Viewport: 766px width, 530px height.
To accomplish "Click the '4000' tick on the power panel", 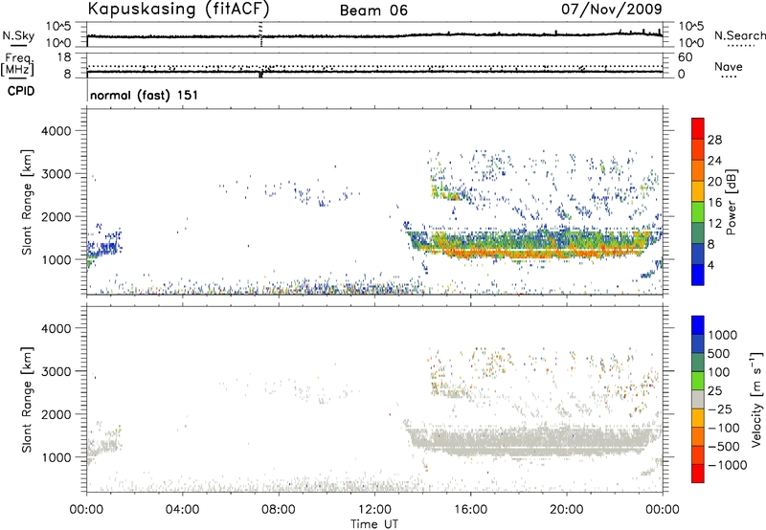I will click(x=56, y=131).
